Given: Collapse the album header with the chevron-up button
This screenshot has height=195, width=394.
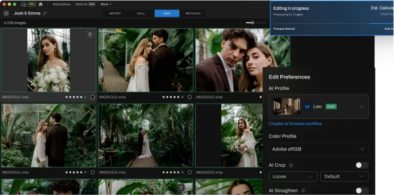Looking at the screenshot, I should click(x=6, y=13).
